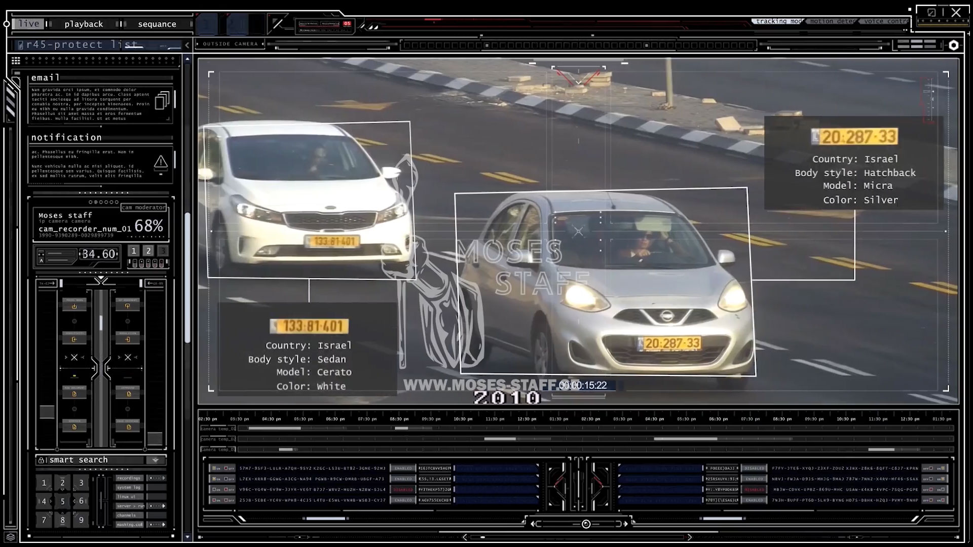Image resolution: width=973 pixels, height=547 pixels.
Task: Select camera preset button 1
Action: pyautogui.click(x=134, y=251)
